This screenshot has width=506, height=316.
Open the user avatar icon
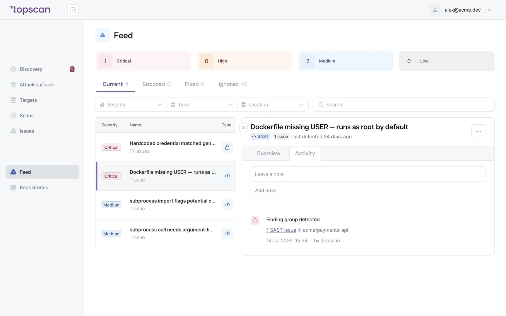[435, 10]
